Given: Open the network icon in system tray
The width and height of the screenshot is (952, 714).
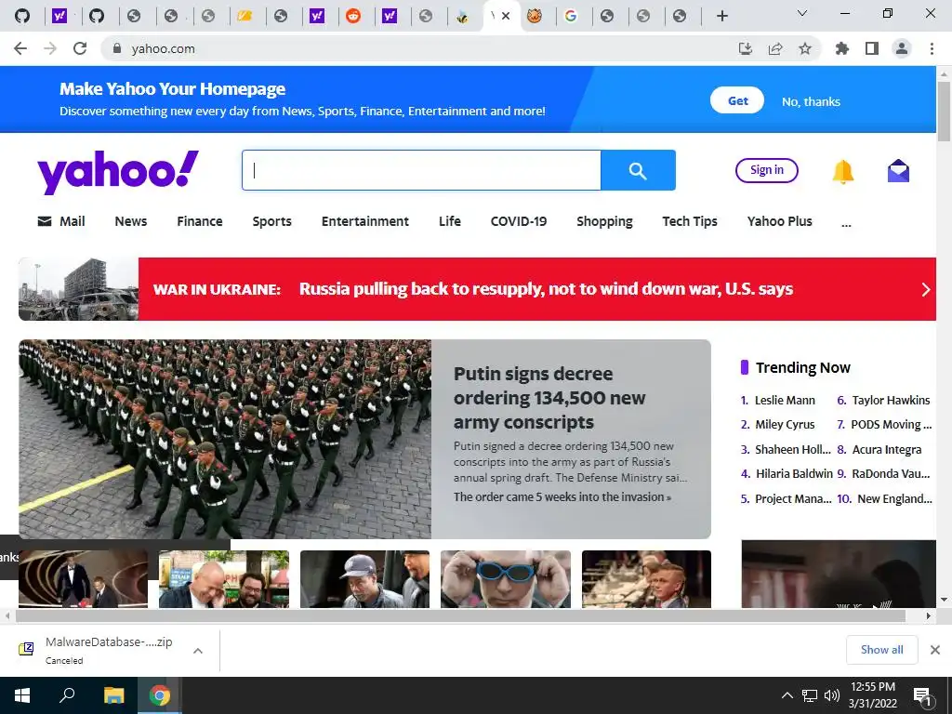Looking at the screenshot, I should (810, 695).
